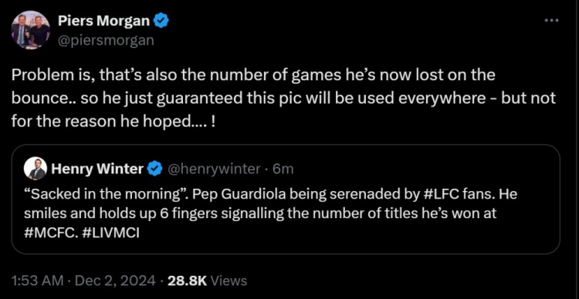Click the 28.8K Views count
The image size is (579, 299).
207,281
